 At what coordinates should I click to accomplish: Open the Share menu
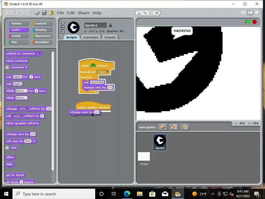(x=84, y=13)
